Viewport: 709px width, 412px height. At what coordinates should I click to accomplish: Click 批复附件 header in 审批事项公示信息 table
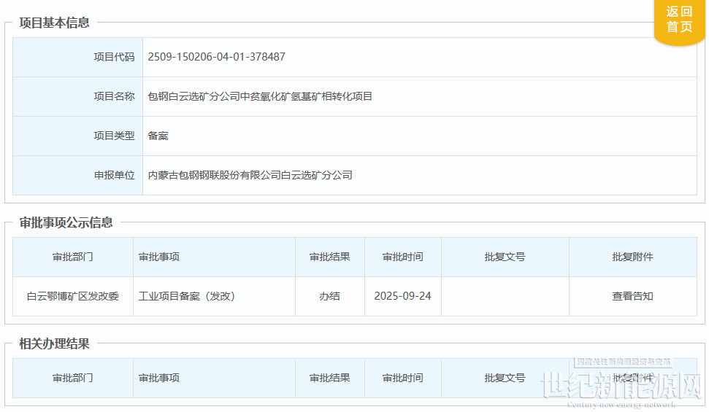tap(632, 257)
